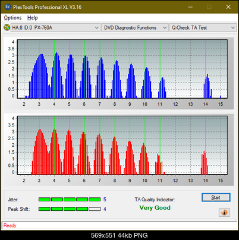This screenshot has height=240, width=239.
Task: Click the Jitter: label
Action: 13,200
